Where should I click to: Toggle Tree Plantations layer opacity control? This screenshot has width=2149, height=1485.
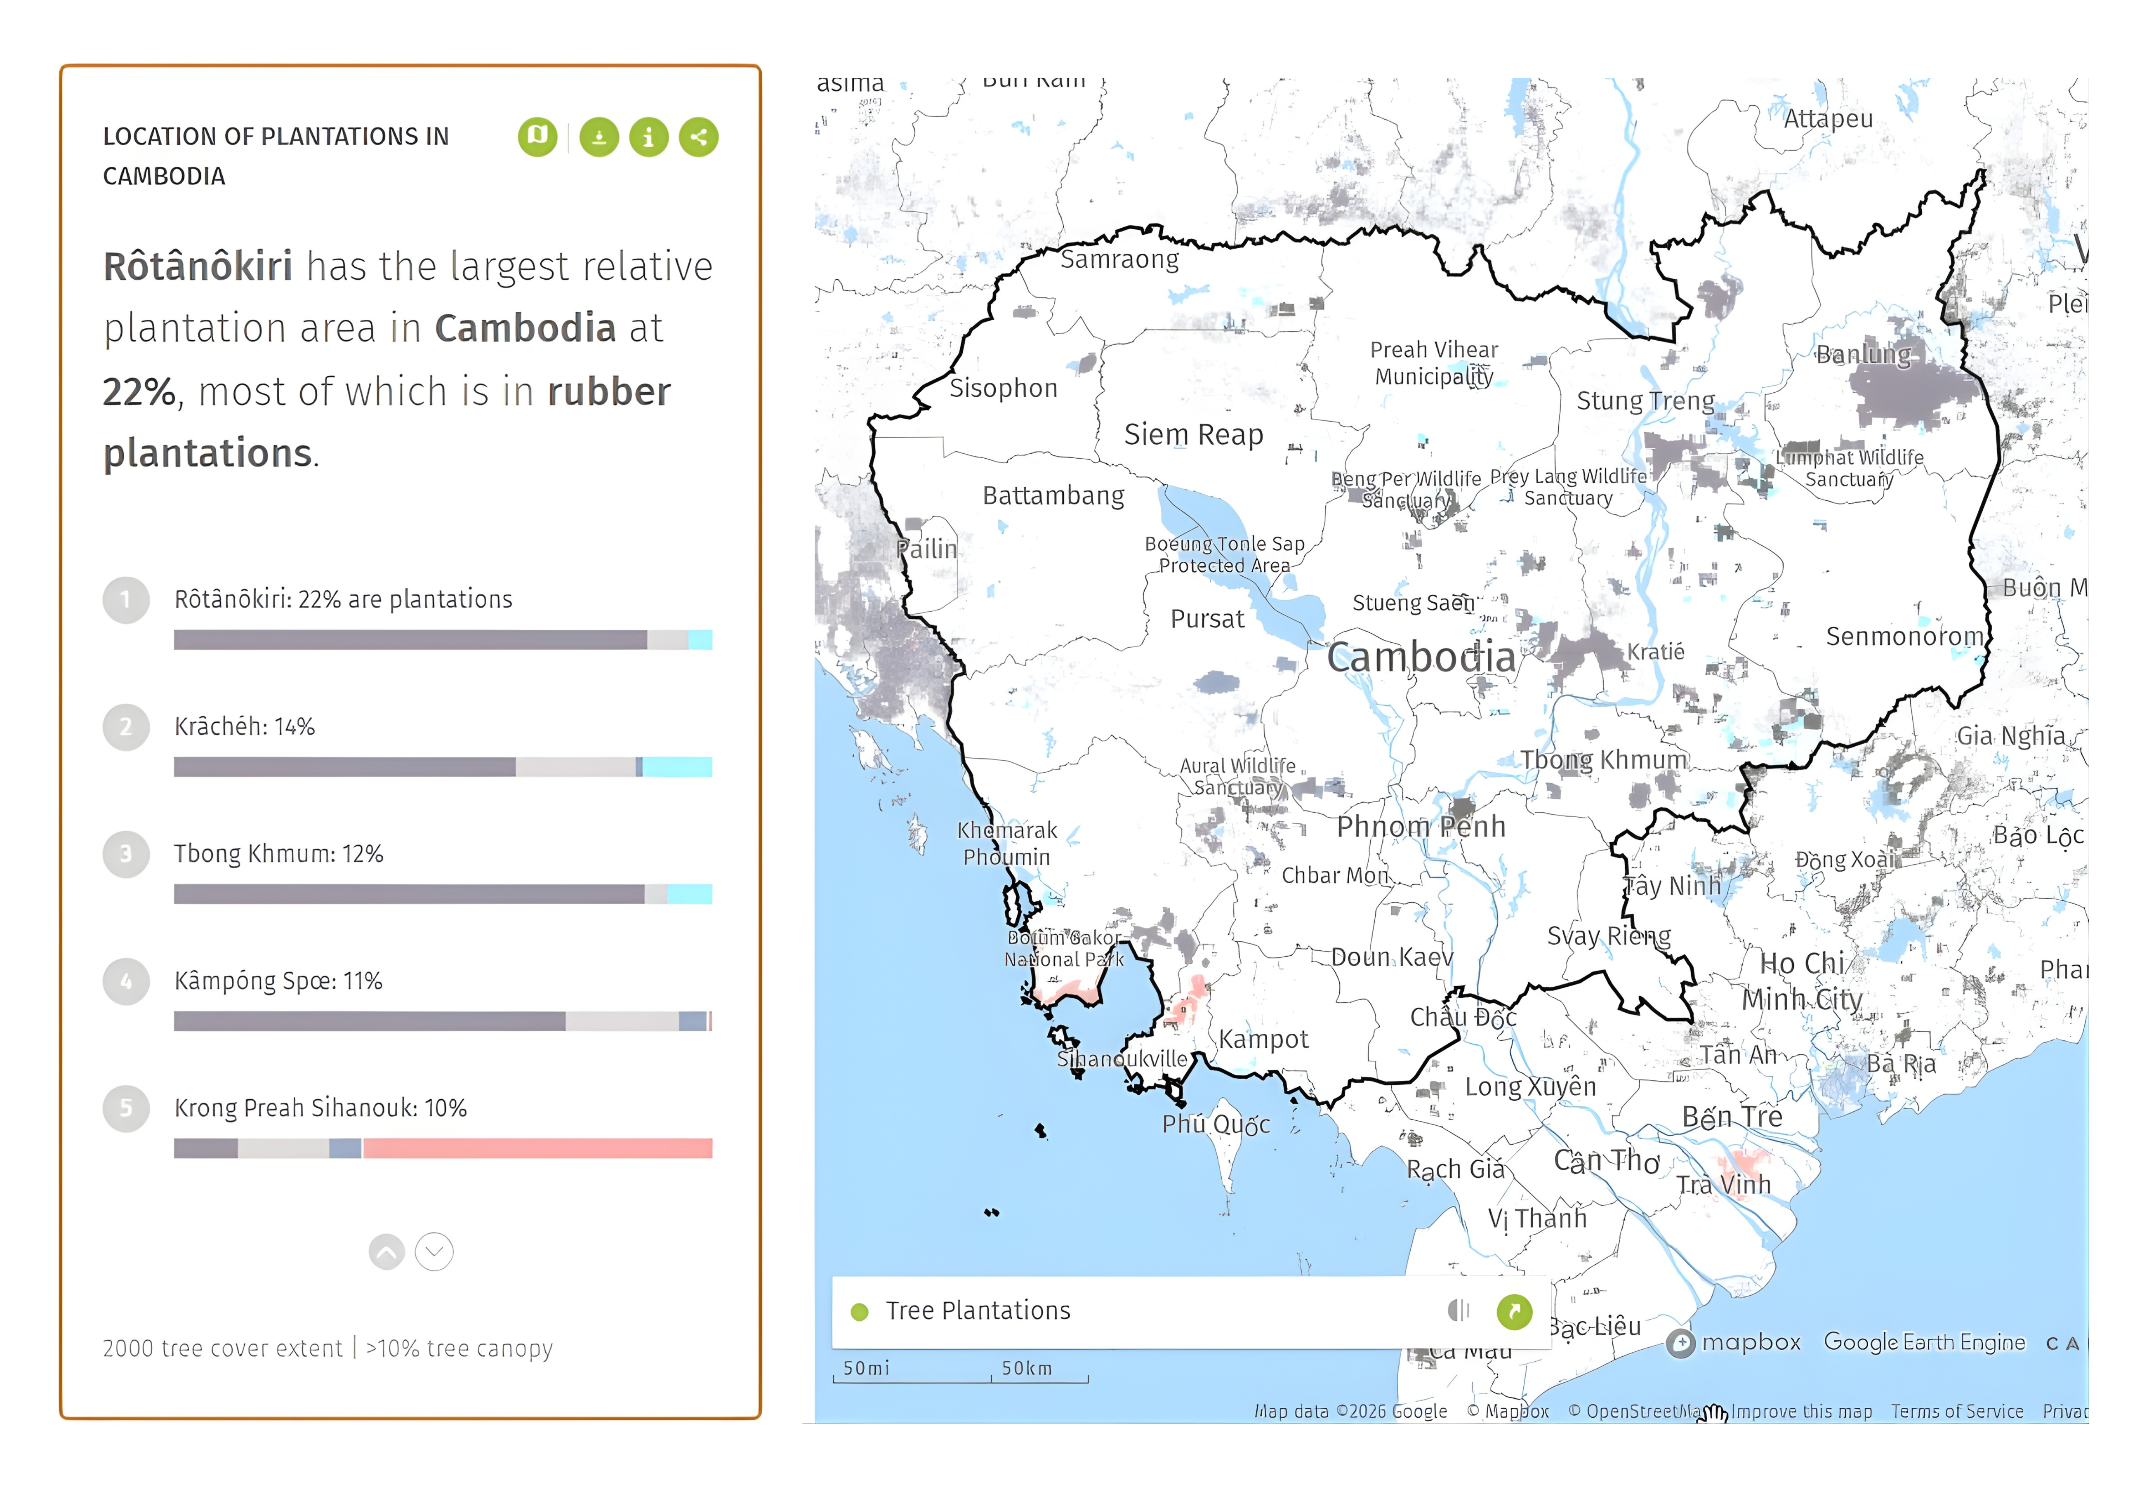[x=1458, y=1311]
